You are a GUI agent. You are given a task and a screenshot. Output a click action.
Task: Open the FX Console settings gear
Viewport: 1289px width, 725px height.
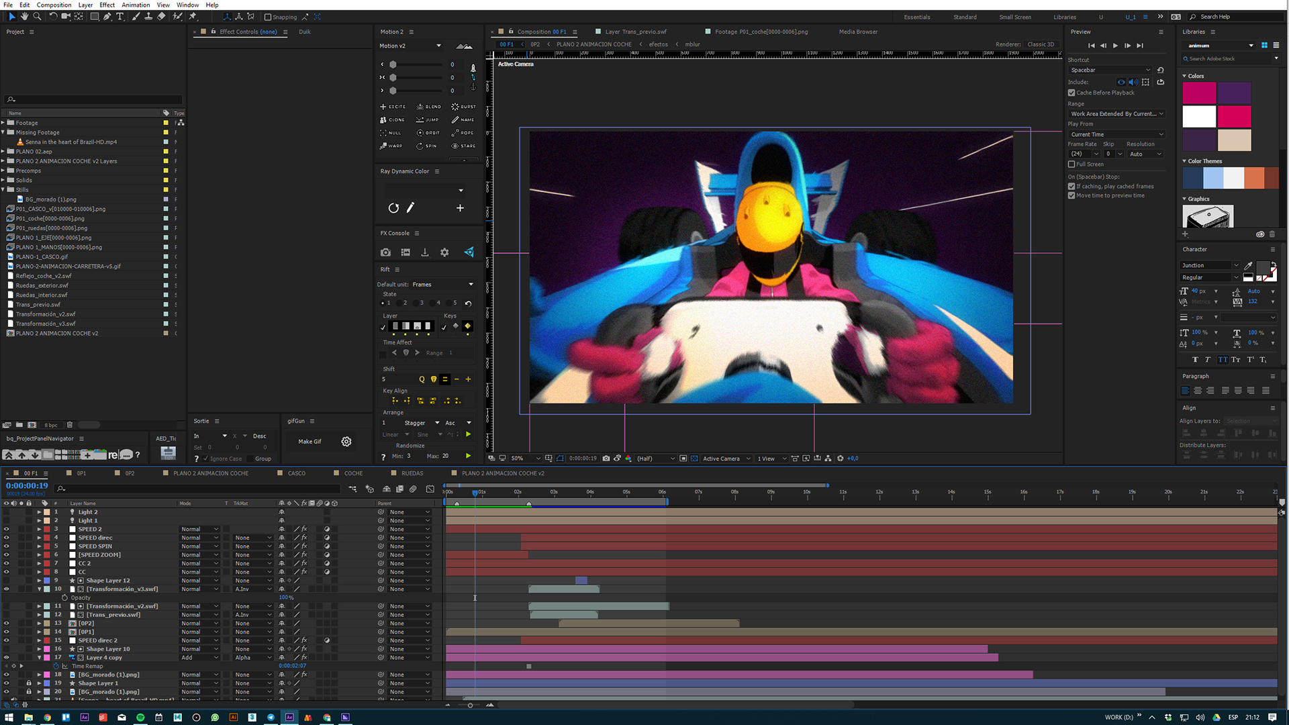tap(444, 252)
